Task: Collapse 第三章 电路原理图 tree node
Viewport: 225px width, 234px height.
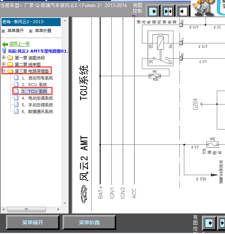Action: (3, 71)
